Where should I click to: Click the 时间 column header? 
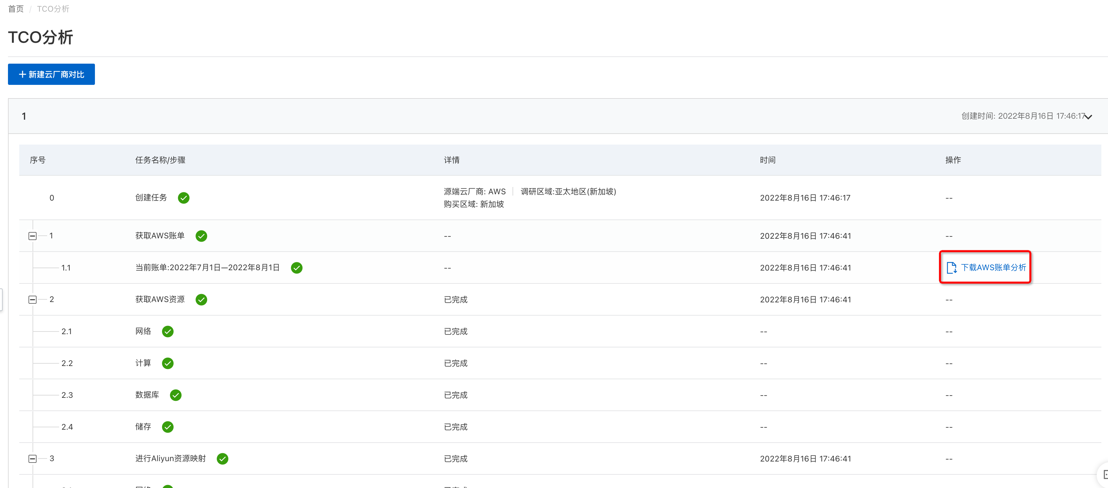click(768, 160)
